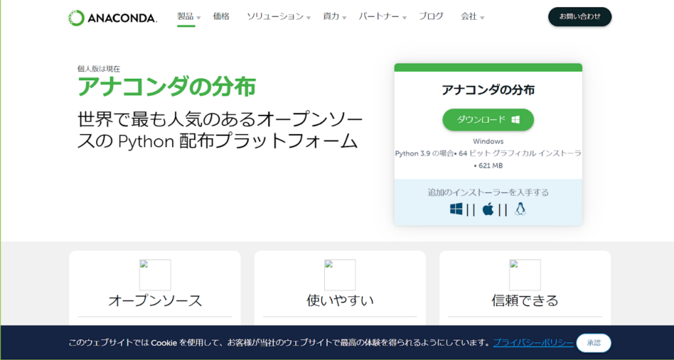Viewport: 674px width, 360px height.
Task: Accept cookies with 承認 button
Action: [594, 343]
